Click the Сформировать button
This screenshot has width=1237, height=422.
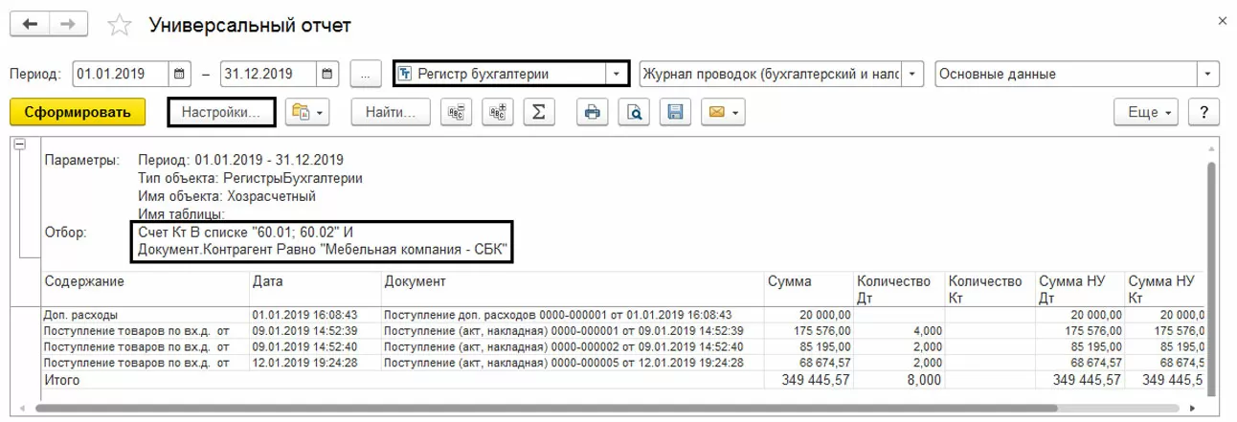pyautogui.click(x=77, y=112)
